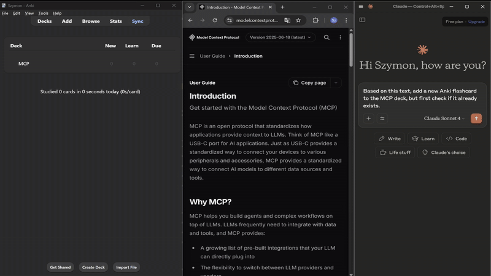This screenshot has width=491, height=276.
Task: Click the Model Context Protocol logo
Action: pos(214,37)
